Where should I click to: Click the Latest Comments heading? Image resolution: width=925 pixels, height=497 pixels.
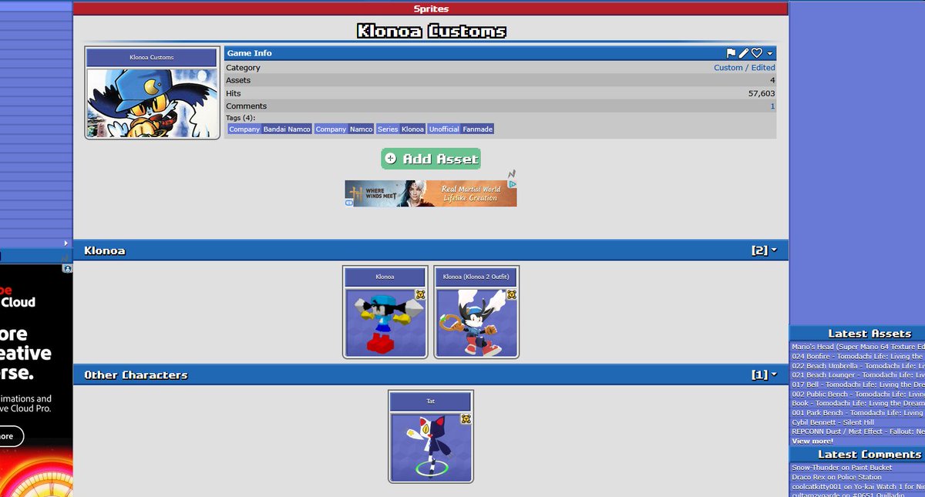click(x=869, y=455)
